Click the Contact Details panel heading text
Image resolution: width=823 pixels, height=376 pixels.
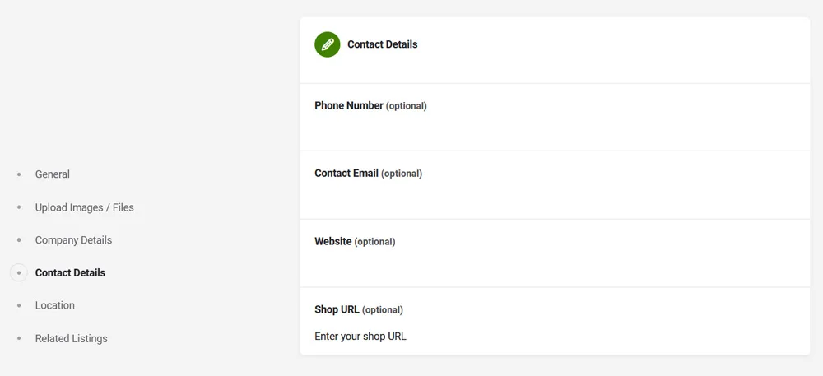click(382, 44)
